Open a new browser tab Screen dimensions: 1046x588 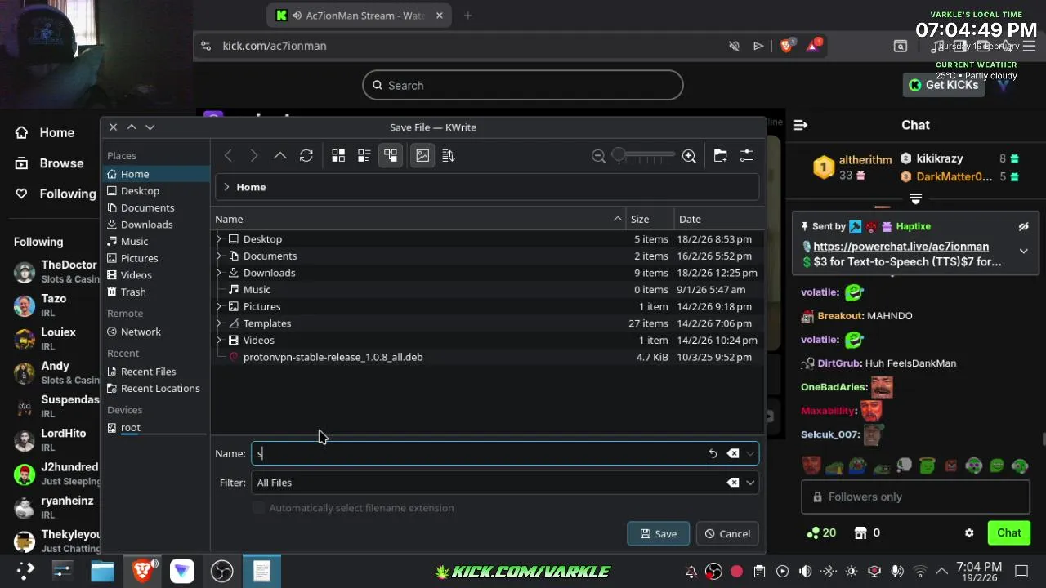click(467, 16)
